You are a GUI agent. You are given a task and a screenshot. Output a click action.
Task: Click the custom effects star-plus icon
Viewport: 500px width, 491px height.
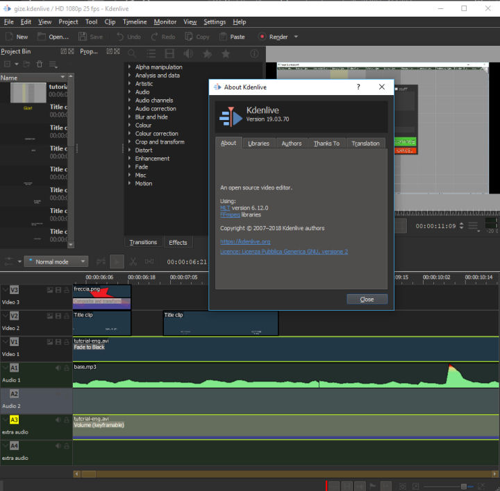[x=207, y=53]
